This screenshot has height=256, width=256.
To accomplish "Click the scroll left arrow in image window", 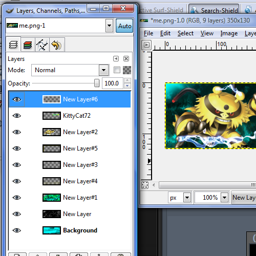I will (154, 185).
